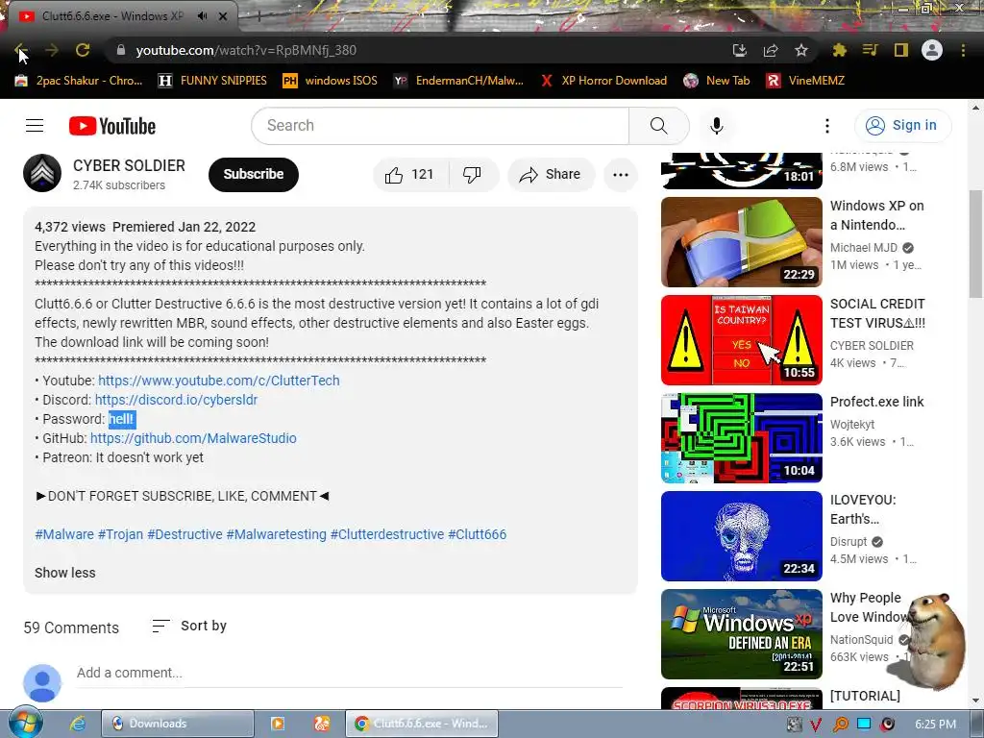This screenshot has height=738, width=984.
Task: Bookmark this page with the star icon
Action: (801, 50)
